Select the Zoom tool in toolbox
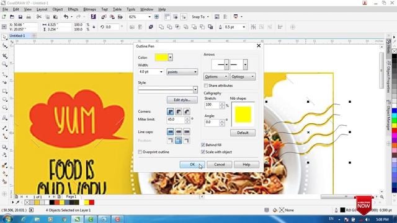Screen dimensions: 397x223 (4, 64)
